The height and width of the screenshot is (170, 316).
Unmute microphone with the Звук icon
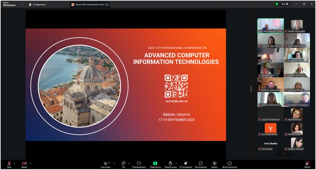click(9, 164)
